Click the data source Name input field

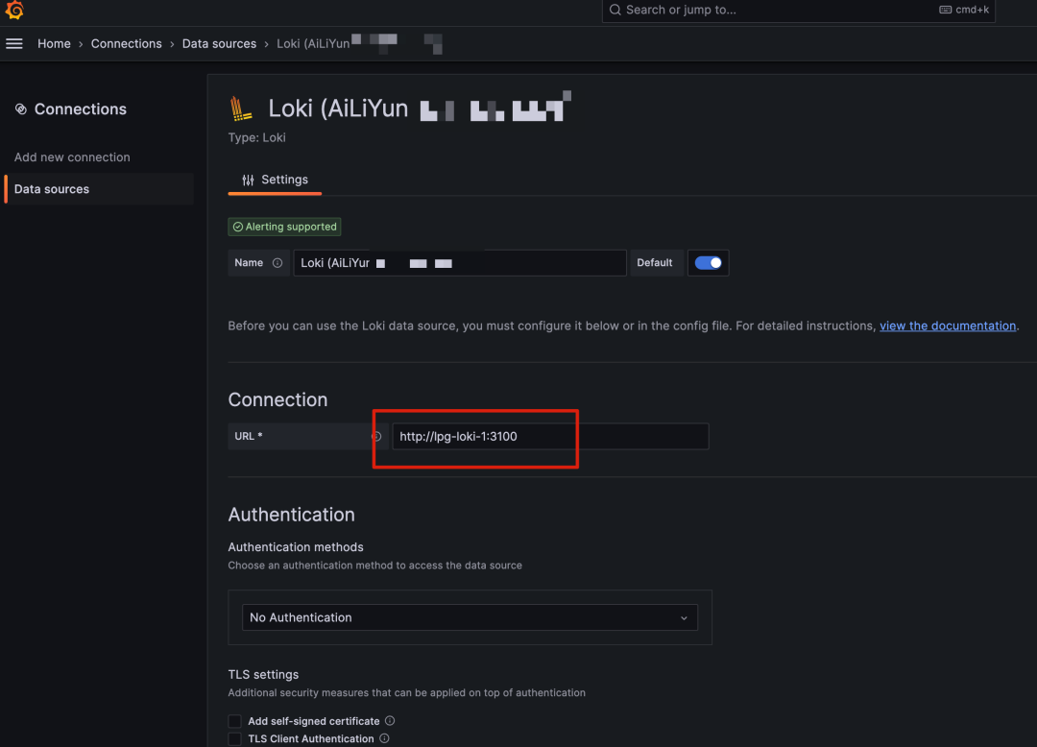point(460,263)
